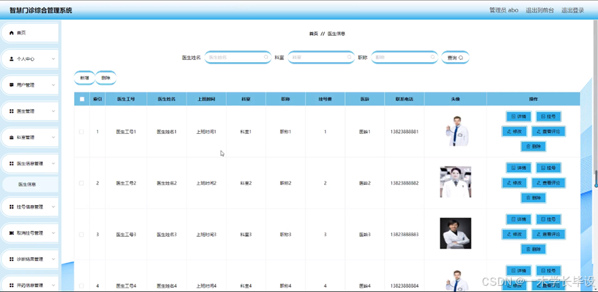Viewport: 598px width, 292px height.
Task: Click 挂号 for doctor 医生工号4
Action: [548, 271]
